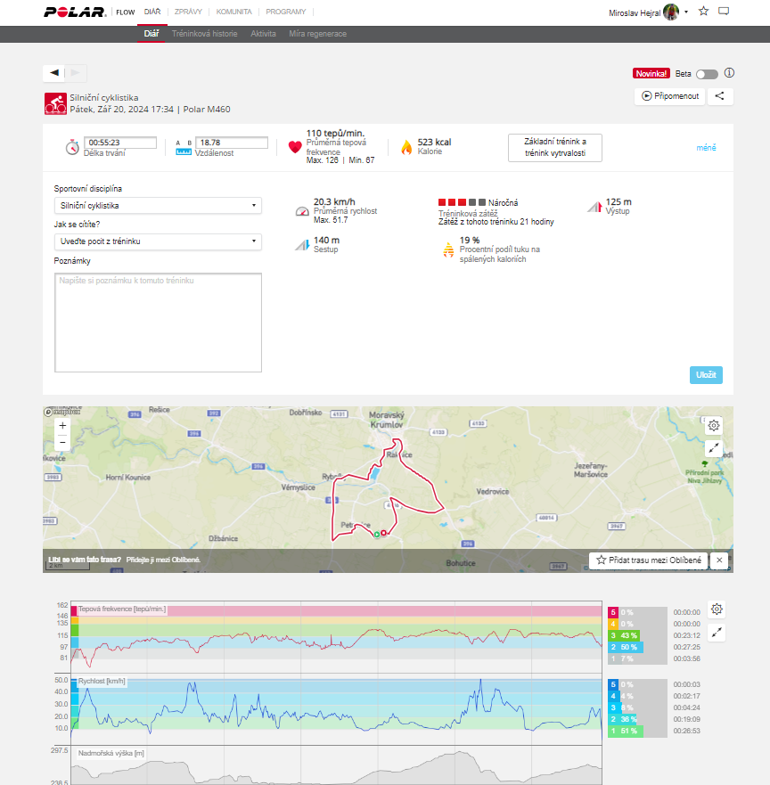Open map settings gear icon
The width and height of the screenshot is (770, 785).
(714, 426)
